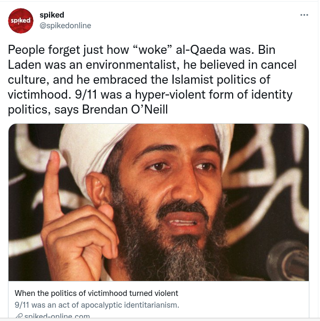Viewport: 320px width, 321px height.
Task: Open the three-dot more options menu
Action: (305, 15)
